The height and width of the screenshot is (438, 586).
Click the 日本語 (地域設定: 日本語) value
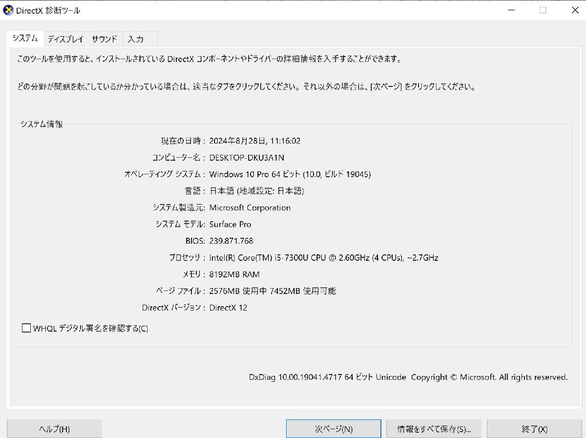[x=256, y=191]
